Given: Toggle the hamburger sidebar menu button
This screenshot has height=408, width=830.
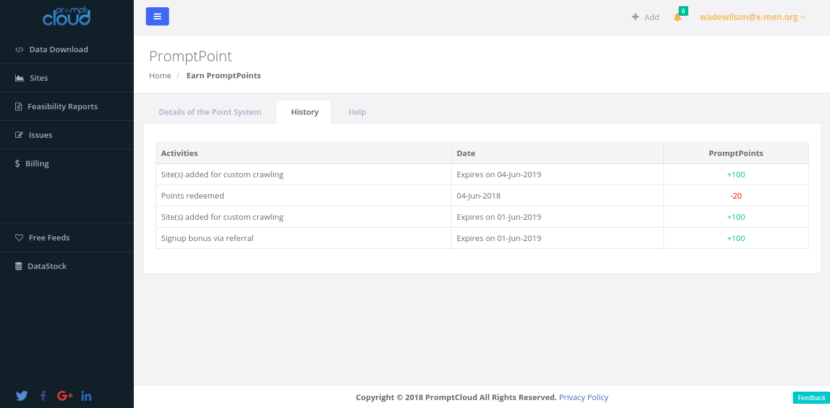Looking at the screenshot, I should 157,16.
